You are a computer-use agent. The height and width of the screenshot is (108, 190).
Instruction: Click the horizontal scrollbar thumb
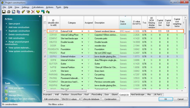click(x=66, y=90)
